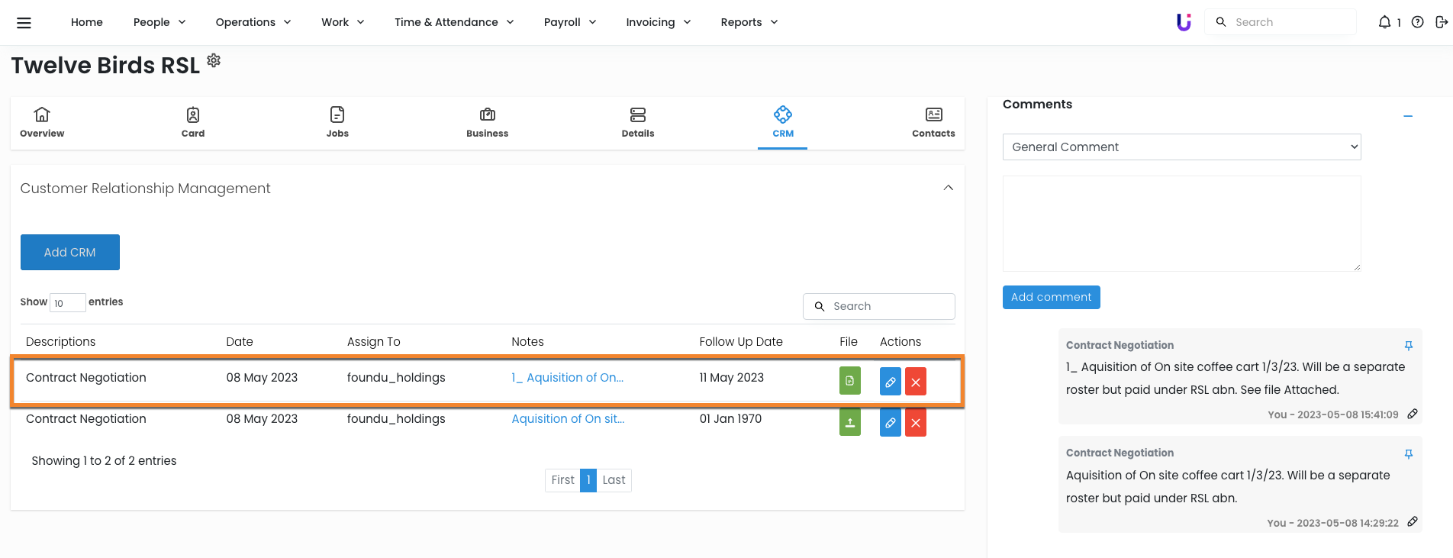Minimize the Comments panel
1453x558 pixels.
pos(1407,116)
